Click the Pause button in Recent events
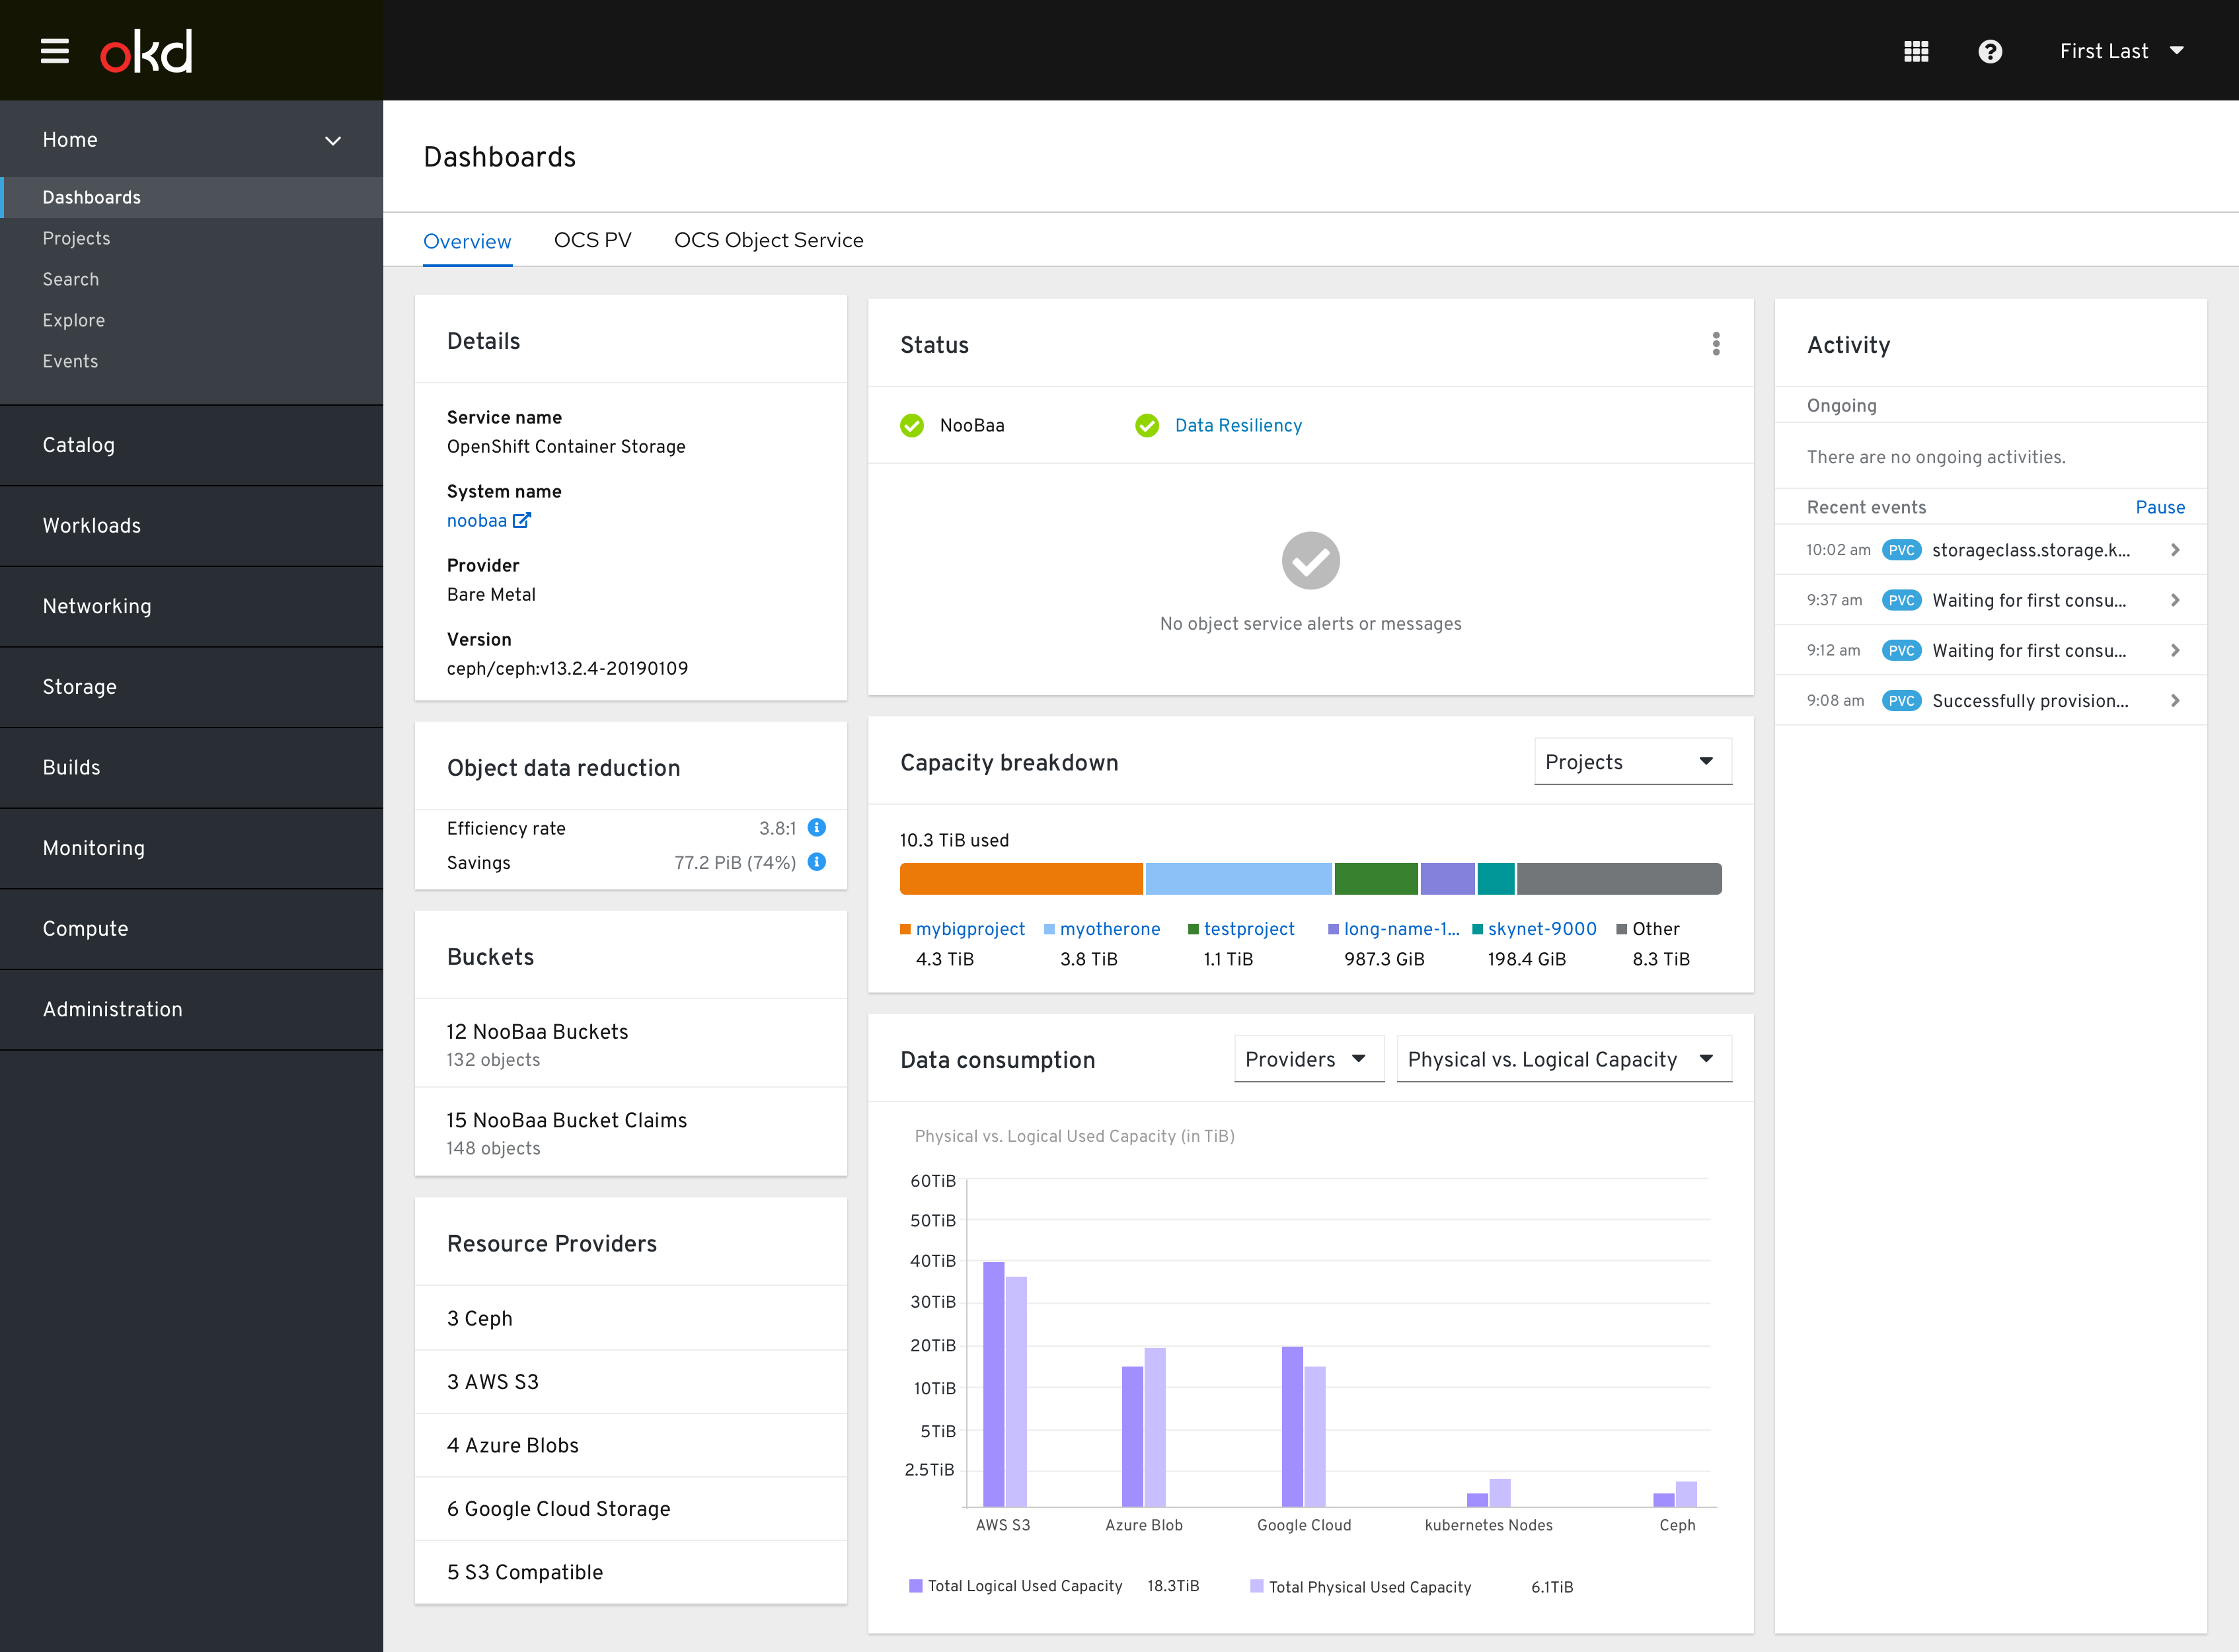 click(x=2161, y=507)
